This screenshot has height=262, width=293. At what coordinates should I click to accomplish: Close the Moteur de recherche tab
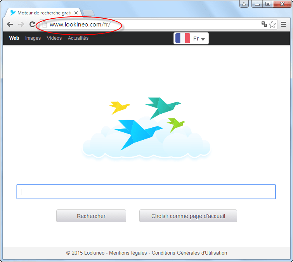pos(76,13)
